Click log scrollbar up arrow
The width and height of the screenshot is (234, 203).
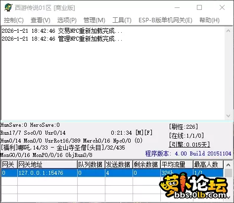click(x=229, y=31)
